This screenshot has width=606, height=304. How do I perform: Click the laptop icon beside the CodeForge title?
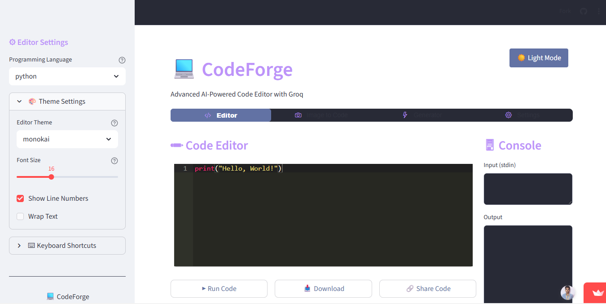pyautogui.click(x=184, y=69)
